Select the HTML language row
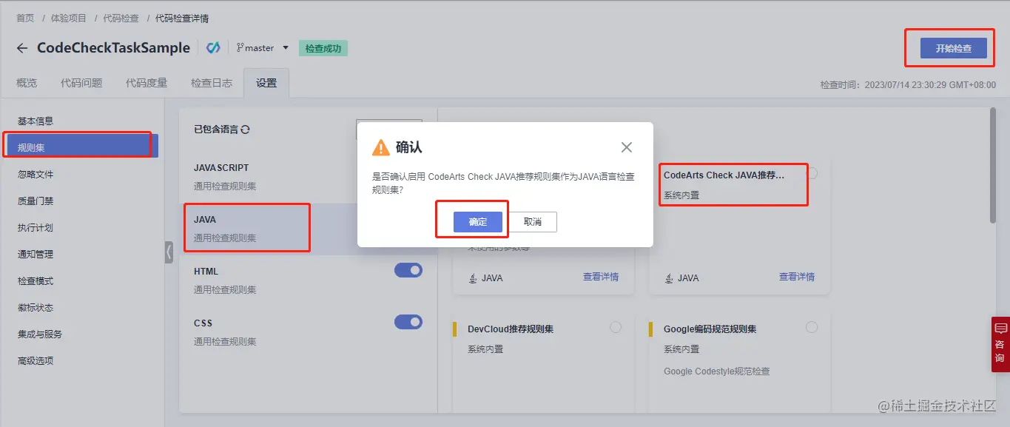Image resolution: width=1010 pixels, height=427 pixels. pos(308,281)
